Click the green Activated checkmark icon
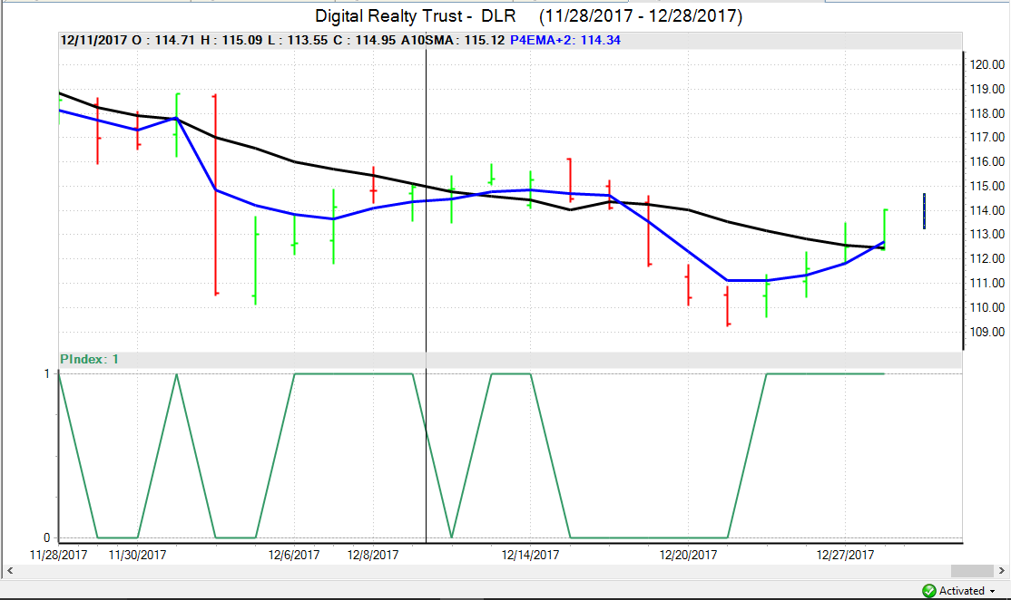The image size is (1011, 600). (x=929, y=591)
